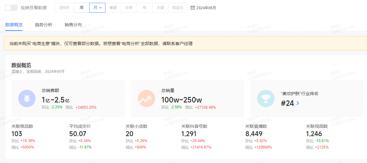
Task: Open the 2024年05月 date picker
Action: click(x=206, y=8)
